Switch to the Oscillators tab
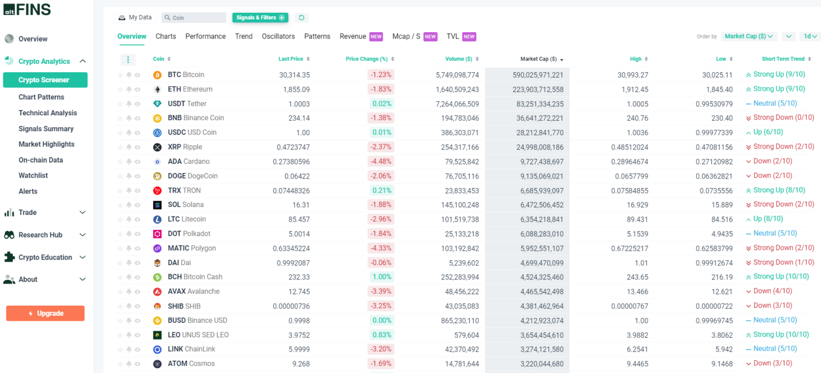 (278, 36)
